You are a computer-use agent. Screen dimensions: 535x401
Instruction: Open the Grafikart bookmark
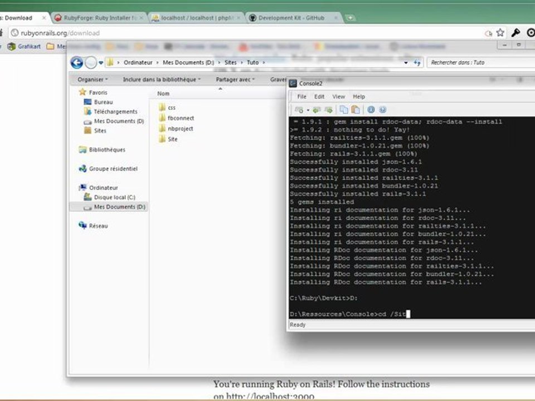point(24,46)
